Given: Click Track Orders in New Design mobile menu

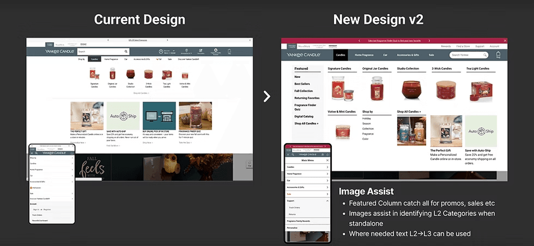Looking at the screenshot, I should tap(295, 208).
